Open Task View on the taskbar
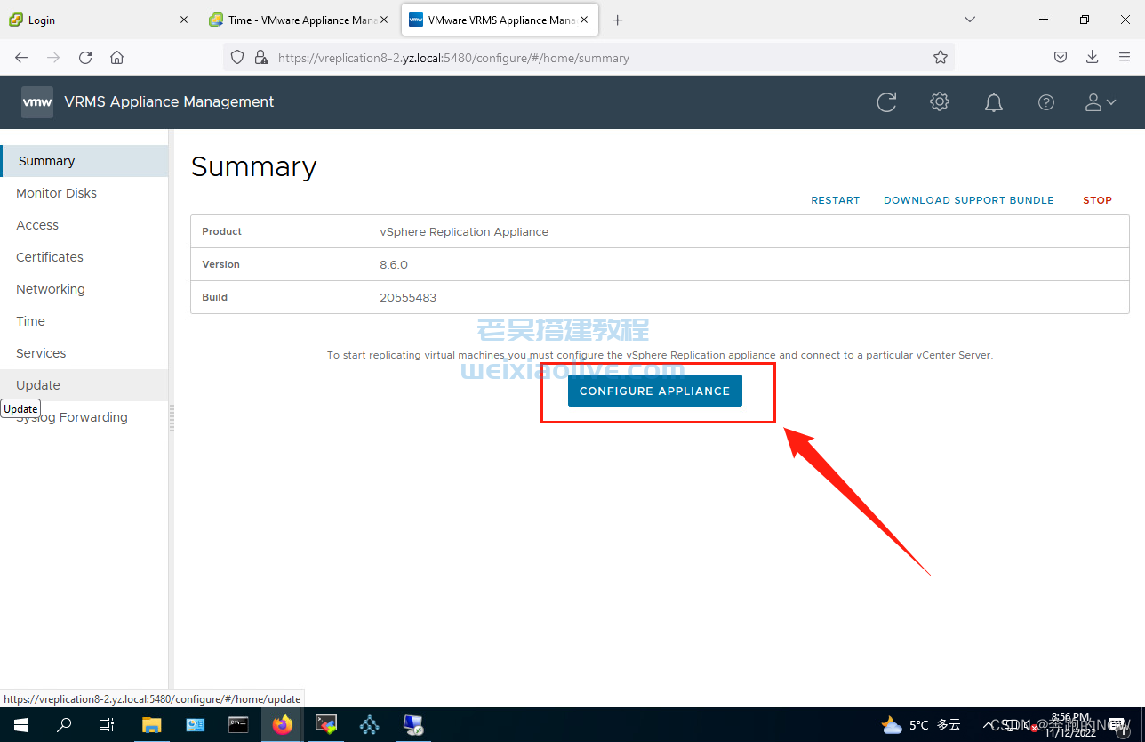The width and height of the screenshot is (1145, 742). tap(107, 725)
